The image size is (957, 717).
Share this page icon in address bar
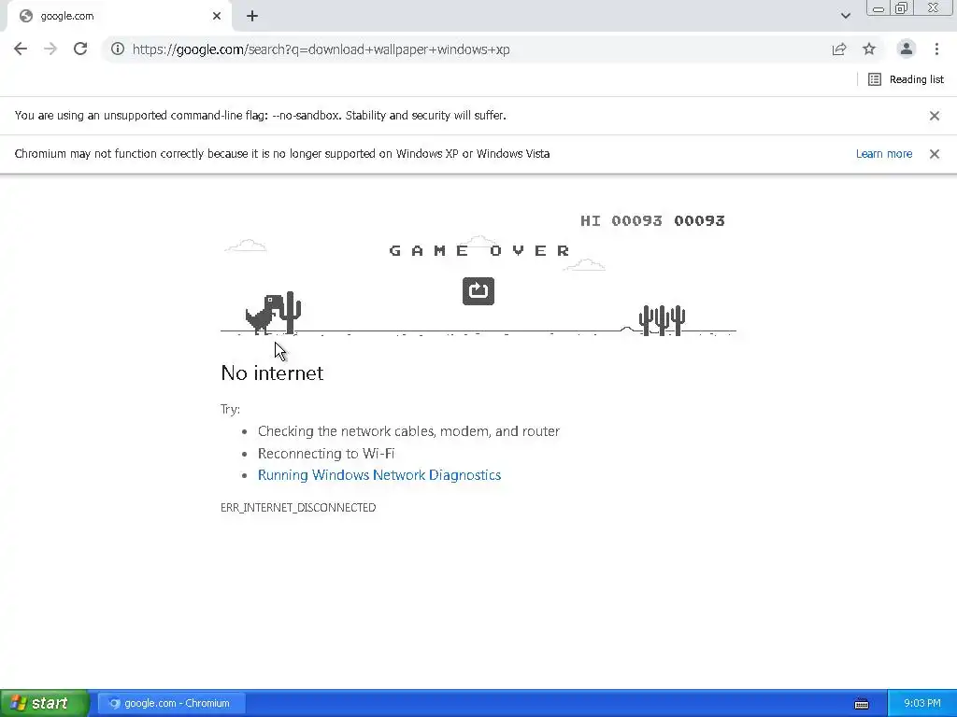point(839,49)
